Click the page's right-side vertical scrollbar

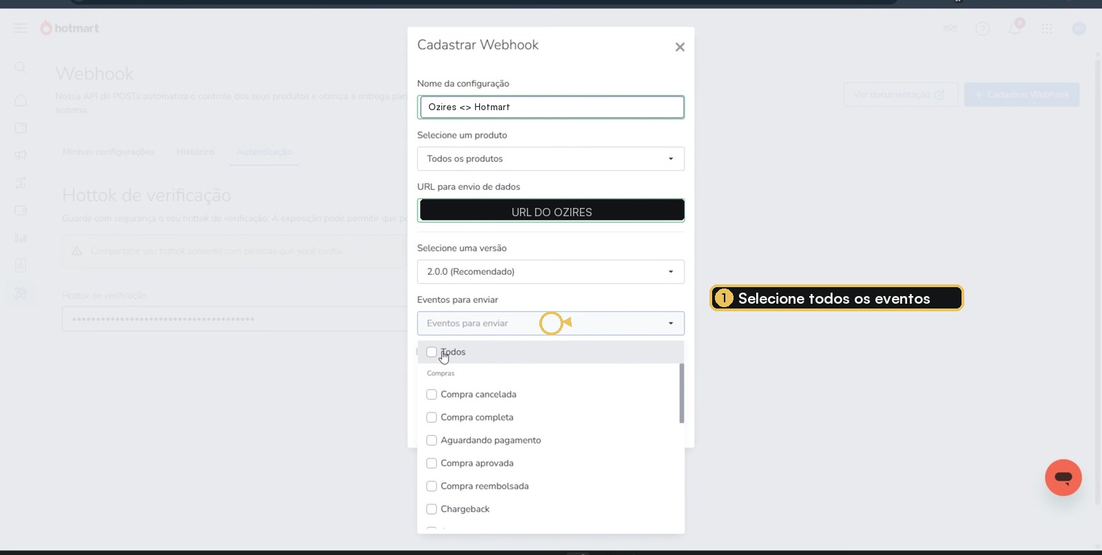(1098, 282)
